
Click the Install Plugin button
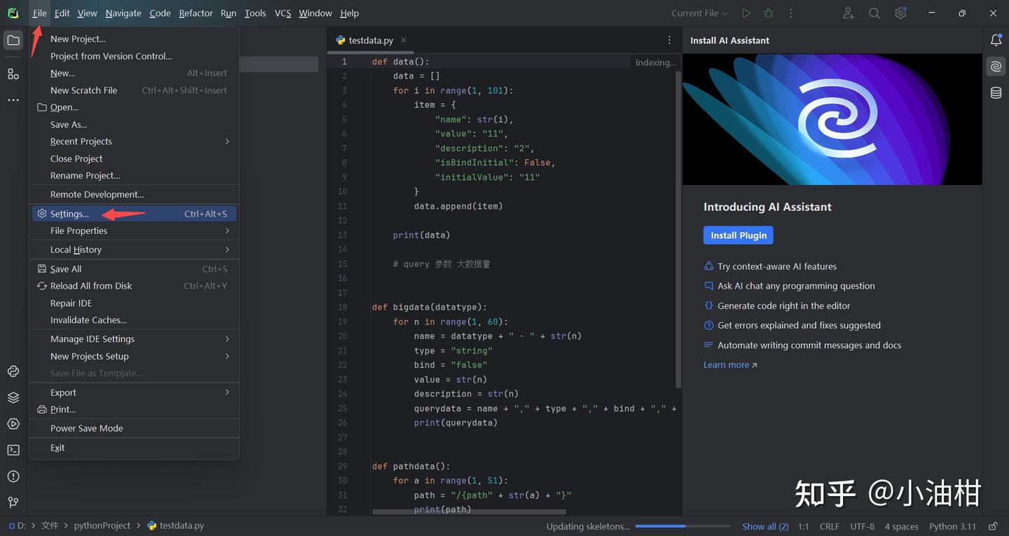[738, 235]
